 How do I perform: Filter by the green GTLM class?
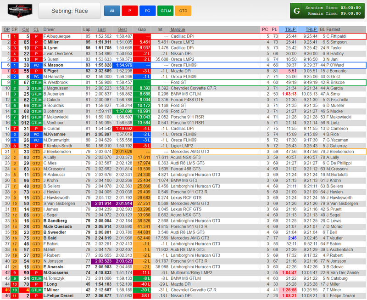[x=166, y=11]
